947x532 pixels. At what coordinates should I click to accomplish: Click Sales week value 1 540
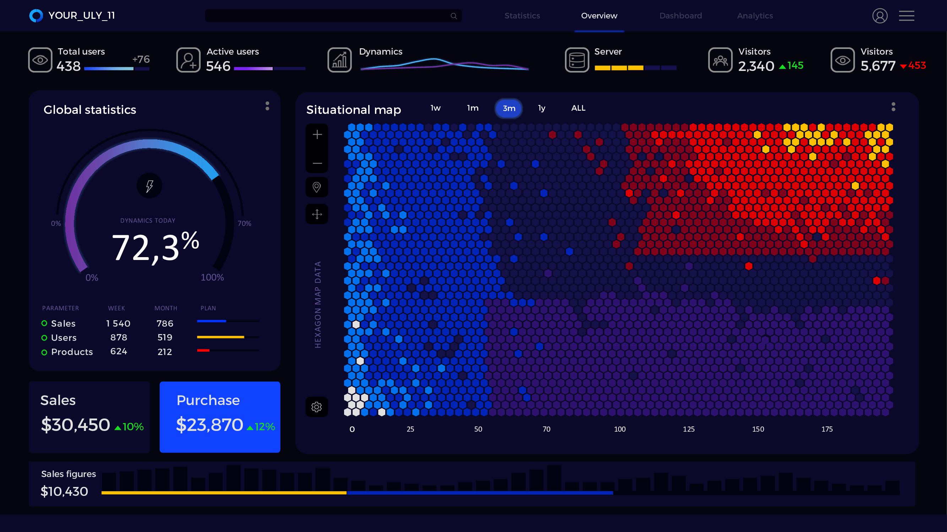118,323
